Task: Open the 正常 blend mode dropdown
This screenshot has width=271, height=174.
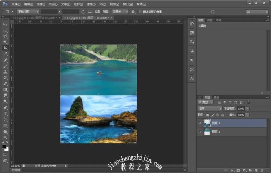Action: [210, 109]
